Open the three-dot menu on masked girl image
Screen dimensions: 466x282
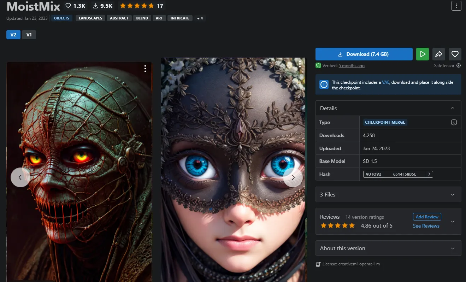(300, 64)
